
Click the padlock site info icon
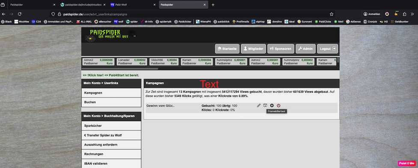pos(59,14)
